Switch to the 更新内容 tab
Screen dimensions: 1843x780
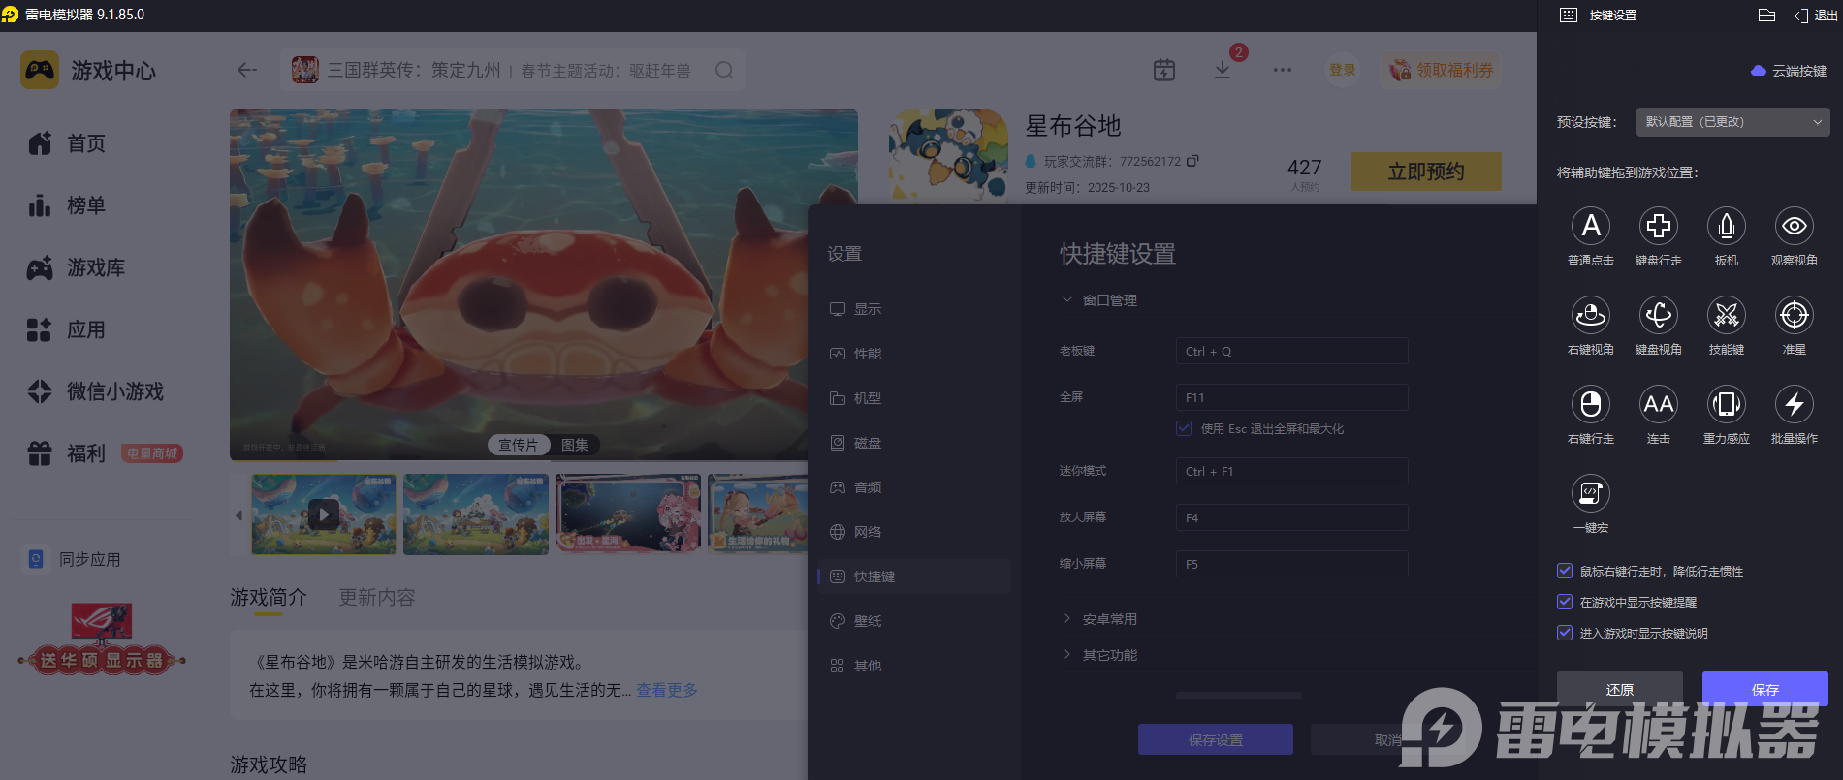pyautogui.click(x=377, y=598)
